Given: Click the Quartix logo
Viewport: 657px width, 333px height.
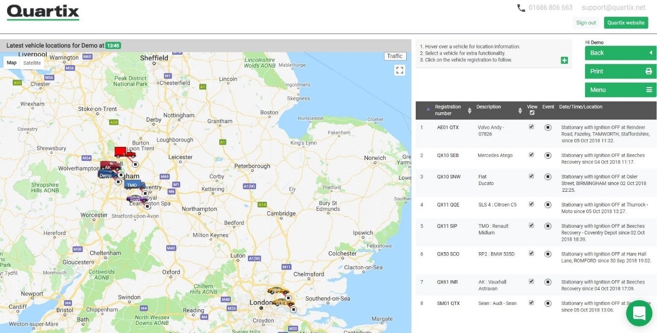Looking at the screenshot, I should tap(42, 12).
